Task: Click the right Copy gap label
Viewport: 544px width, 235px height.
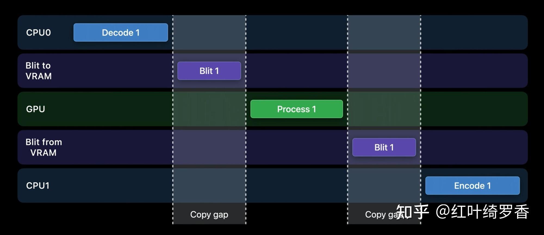Action: click(x=381, y=214)
